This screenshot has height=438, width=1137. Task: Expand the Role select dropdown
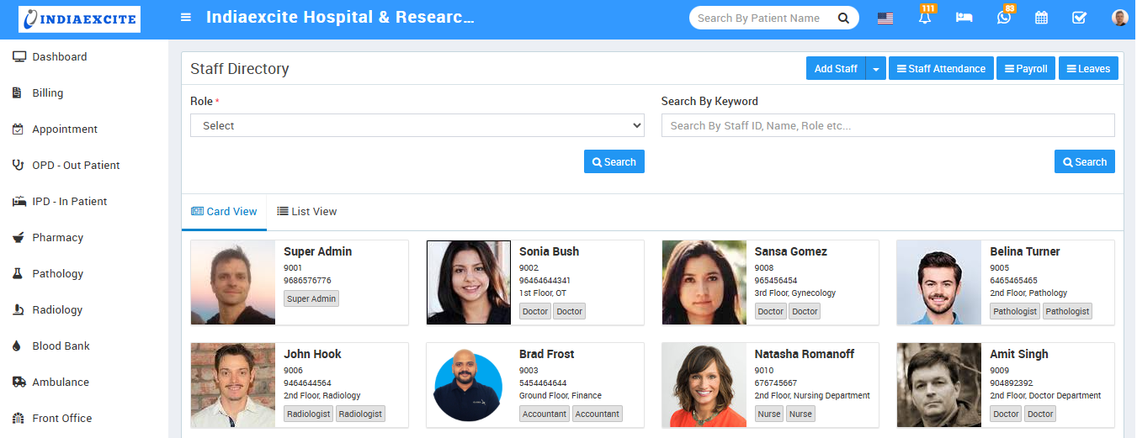417,125
